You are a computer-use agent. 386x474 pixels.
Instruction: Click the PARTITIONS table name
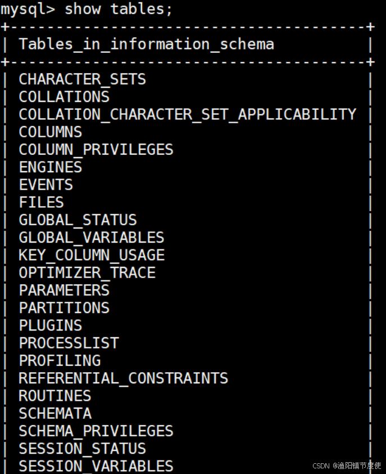[x=64, y=308]
